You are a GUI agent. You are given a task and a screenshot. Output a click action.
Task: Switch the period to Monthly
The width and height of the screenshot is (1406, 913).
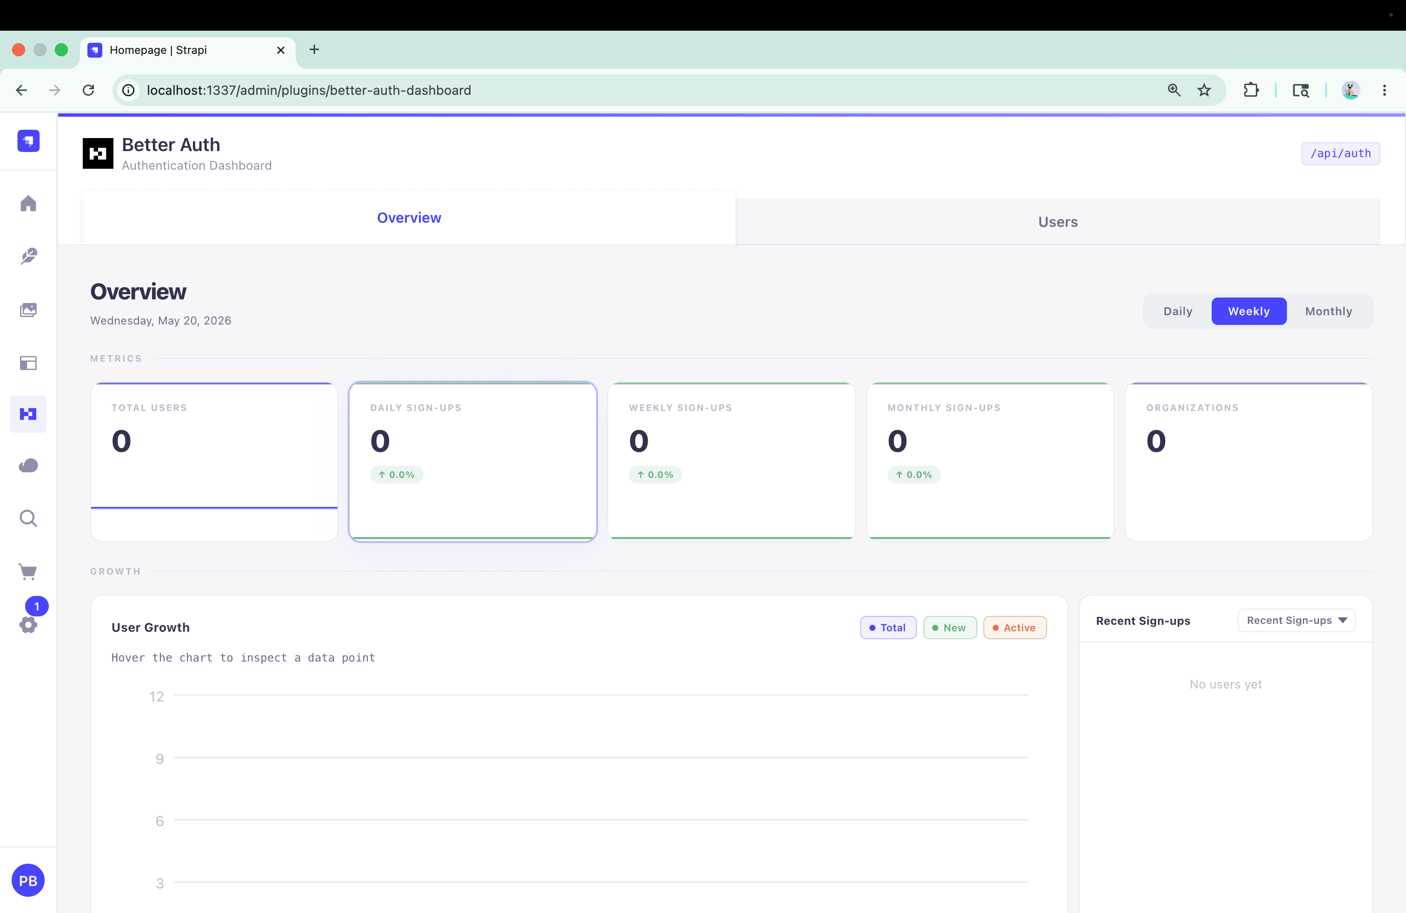[1329, 311]
